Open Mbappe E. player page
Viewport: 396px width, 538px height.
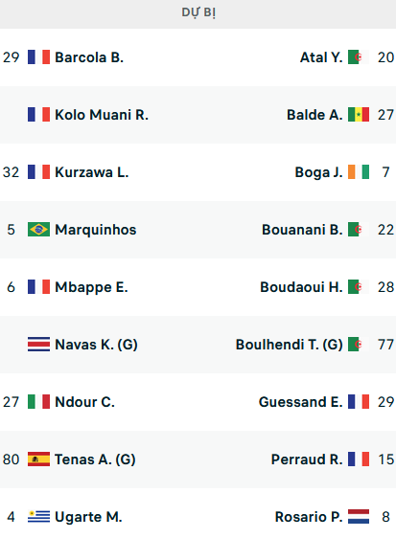[91, 287]
